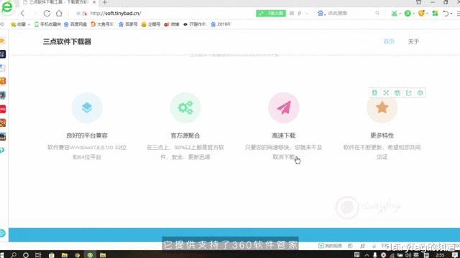Image resolution: width=460 pixels, height=258 pixels.
Task: Click the green gears icon for 官方源聚合
Action: [185, 107]
